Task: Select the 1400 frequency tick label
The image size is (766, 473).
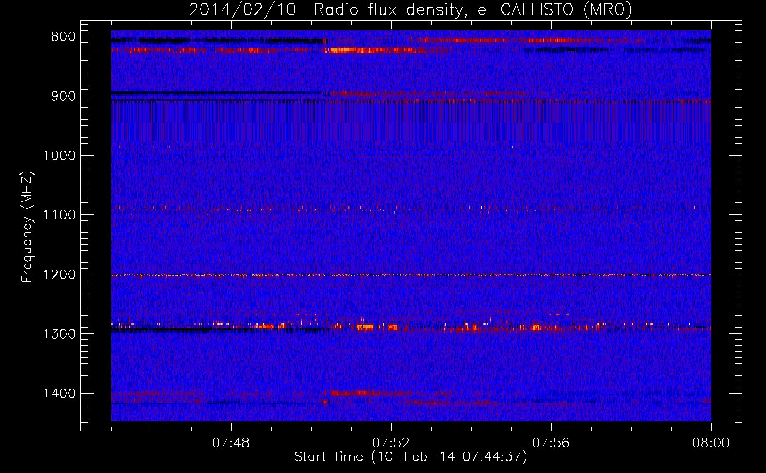Action: click(59, 394)
